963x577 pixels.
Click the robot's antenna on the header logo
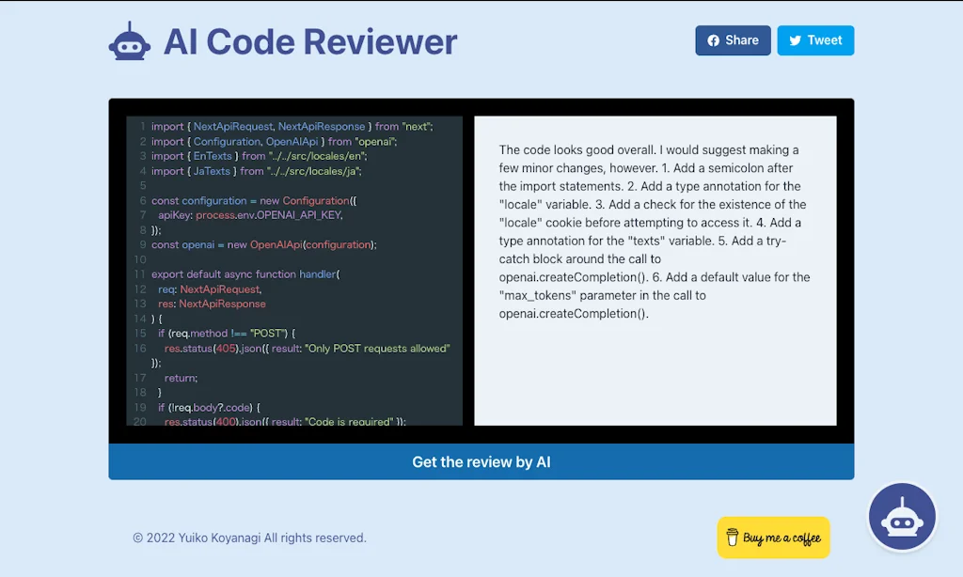pyautogui.click(x=128, y=24)
